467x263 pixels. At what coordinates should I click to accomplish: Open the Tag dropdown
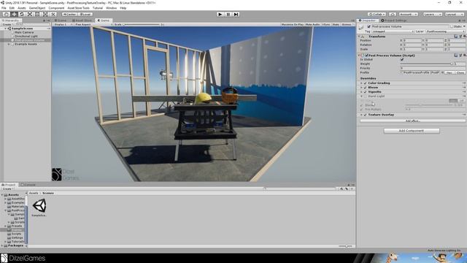pyautogui.click(x=393, y=31)
